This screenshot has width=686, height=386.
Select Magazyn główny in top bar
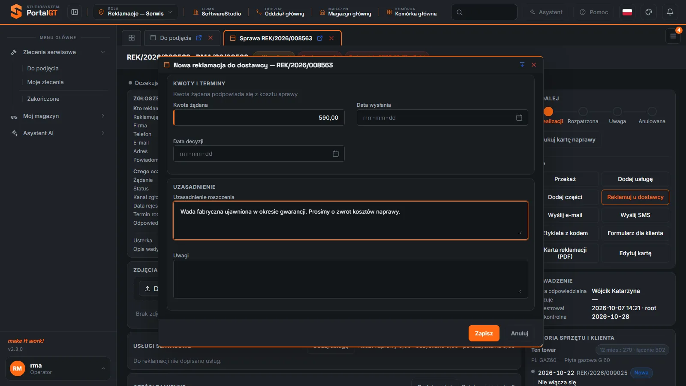point(346,12)
